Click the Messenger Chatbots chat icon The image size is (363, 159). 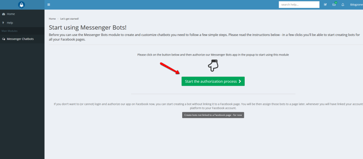(4, 39)
